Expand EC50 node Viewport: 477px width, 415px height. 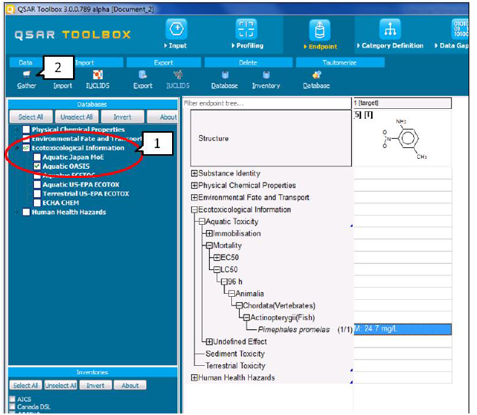tap(217, 258)
